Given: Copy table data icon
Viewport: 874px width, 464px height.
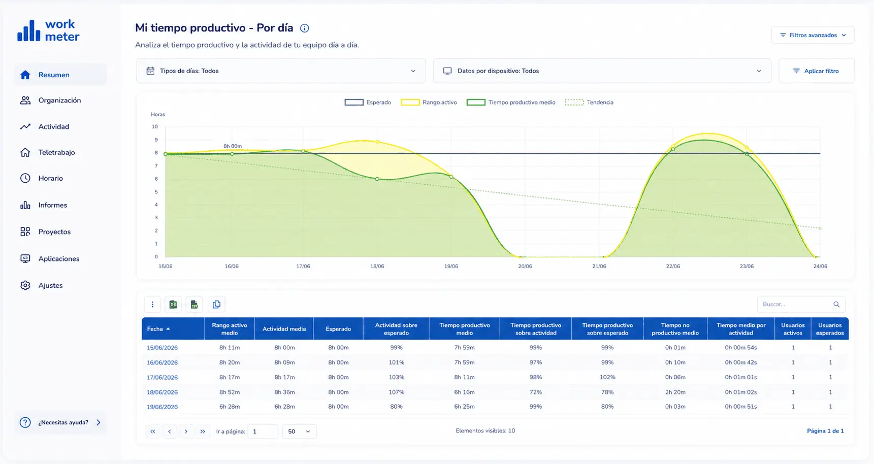Looking at the screenshot, I should click(x=216, y=305).
